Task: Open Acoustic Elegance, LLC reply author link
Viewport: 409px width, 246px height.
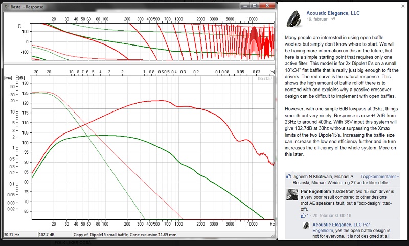Action: 337,225
